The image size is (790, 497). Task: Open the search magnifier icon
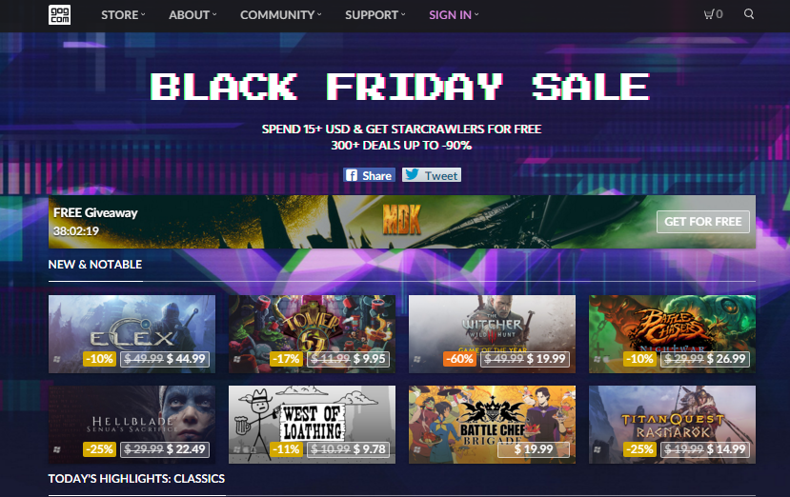[749, 14]
